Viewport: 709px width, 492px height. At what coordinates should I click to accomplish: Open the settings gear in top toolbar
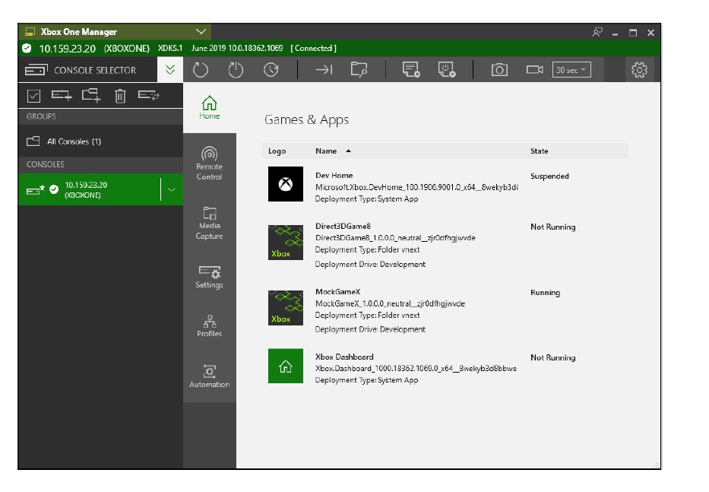click(639, 70)
